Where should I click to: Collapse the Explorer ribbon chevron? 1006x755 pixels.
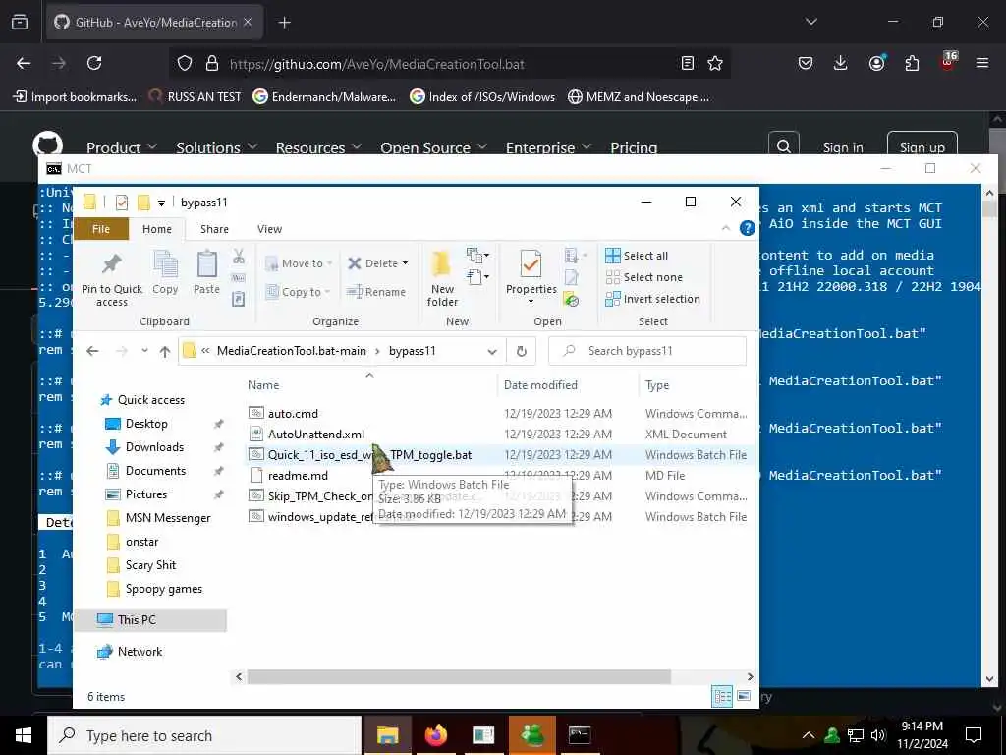click(x=726, y=228)
